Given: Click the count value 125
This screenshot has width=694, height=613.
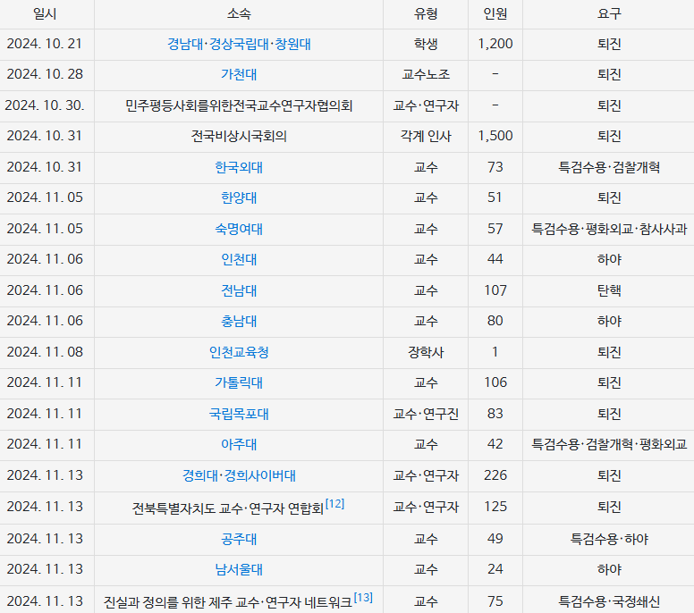Looking at the screenshot, I should pos(495,507).
